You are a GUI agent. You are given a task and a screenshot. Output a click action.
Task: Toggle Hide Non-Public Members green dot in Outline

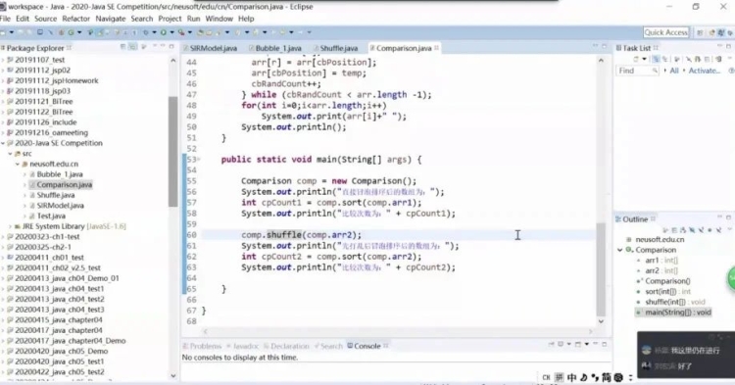point(710,229)
